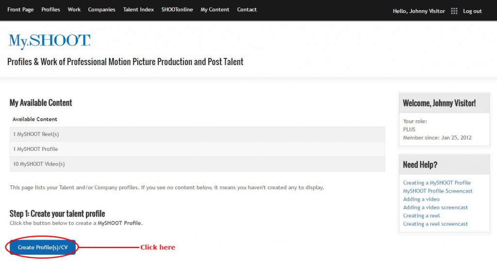Click the Log out link

(472, 11)
